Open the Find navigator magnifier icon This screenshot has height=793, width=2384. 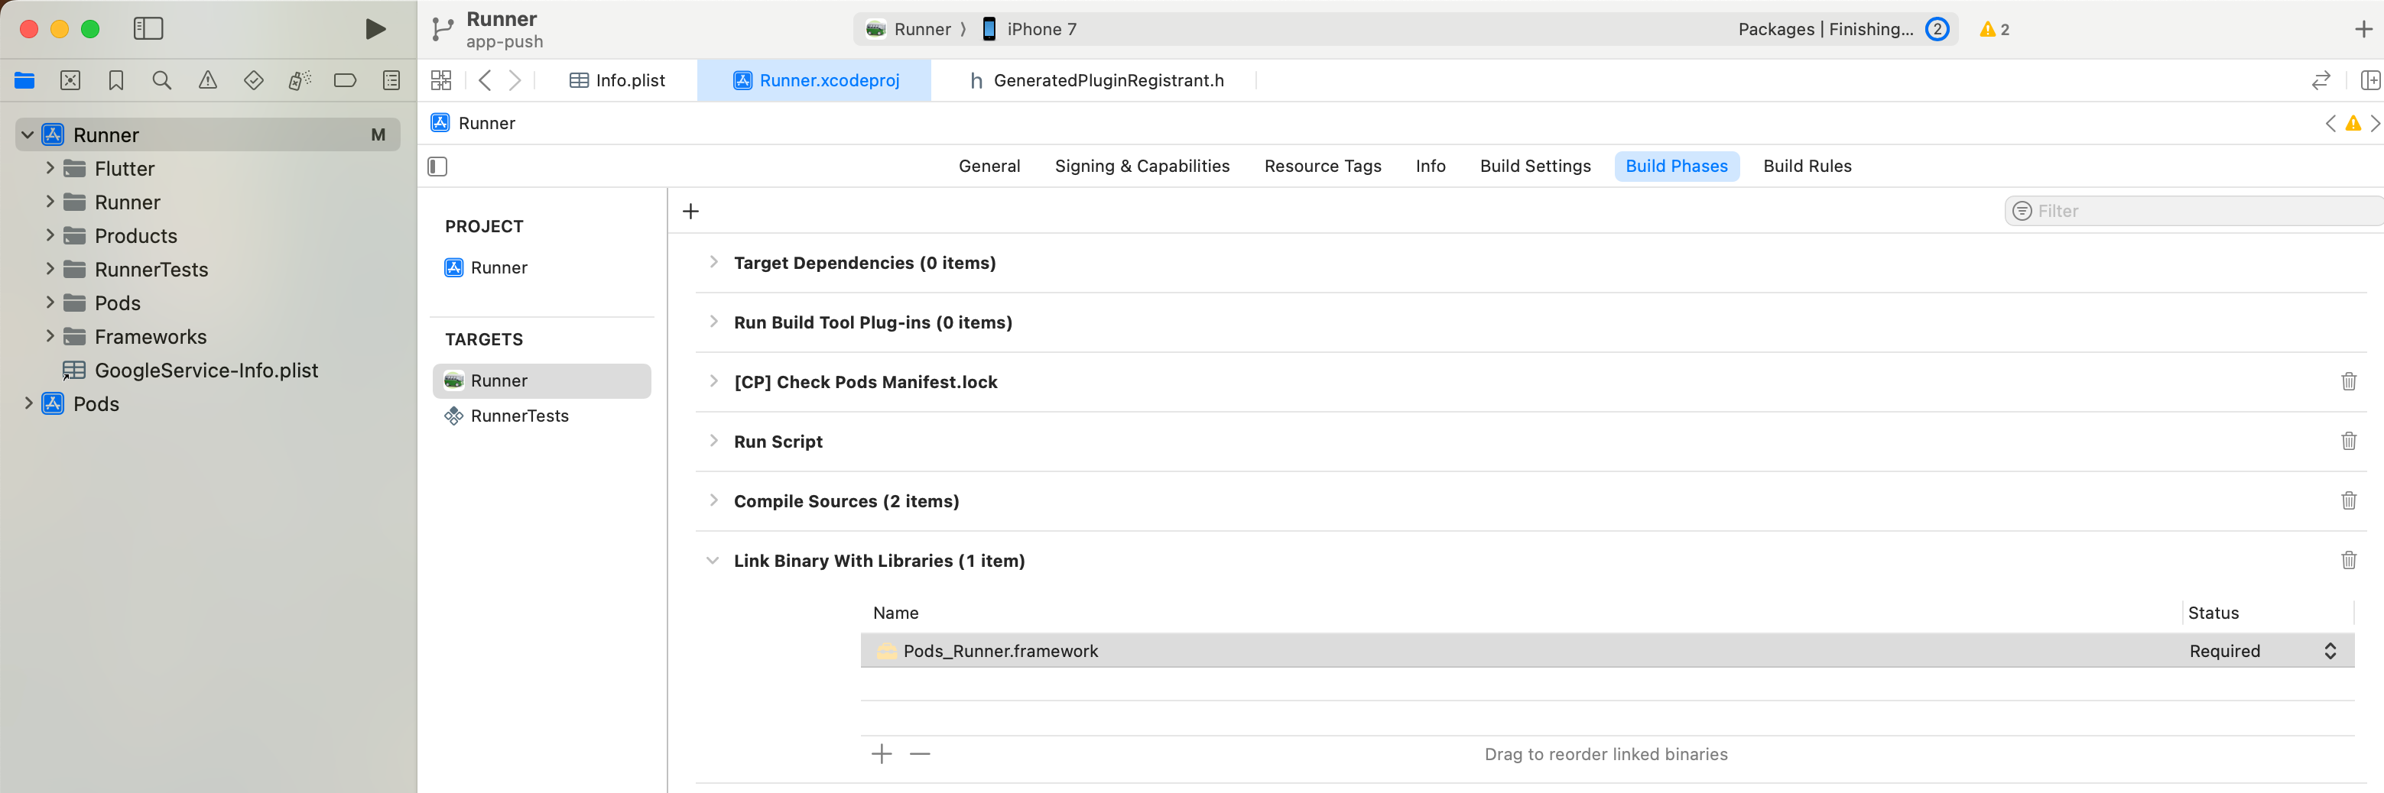[162, 80]
